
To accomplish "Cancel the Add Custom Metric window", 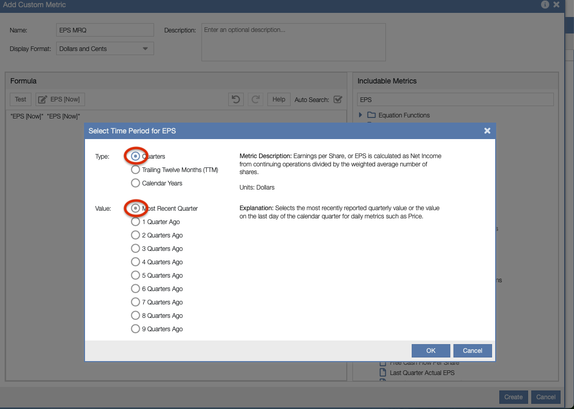I will click(546, 397).
